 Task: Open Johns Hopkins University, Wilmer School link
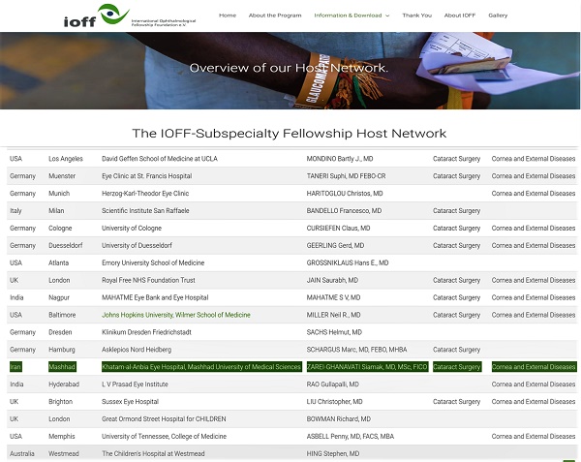coord(176,315)
